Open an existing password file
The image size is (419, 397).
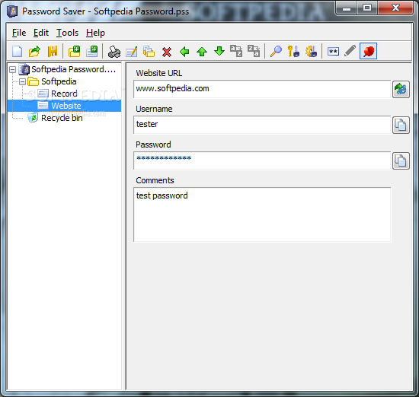(35, 51)
